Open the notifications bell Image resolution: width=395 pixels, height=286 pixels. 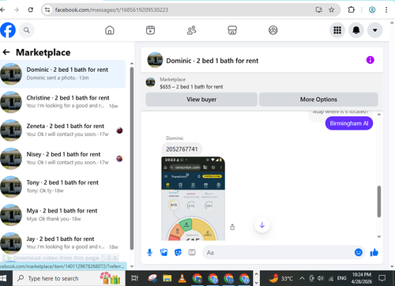[356, 30]
